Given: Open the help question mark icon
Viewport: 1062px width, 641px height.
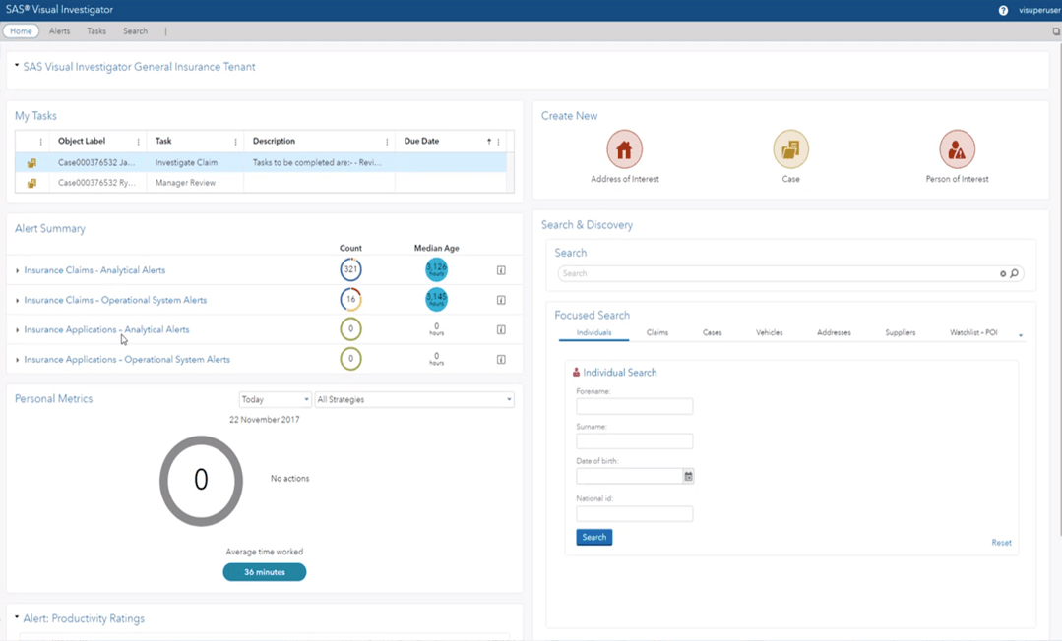Looking at the screenshot, I should click(1003, 10).
